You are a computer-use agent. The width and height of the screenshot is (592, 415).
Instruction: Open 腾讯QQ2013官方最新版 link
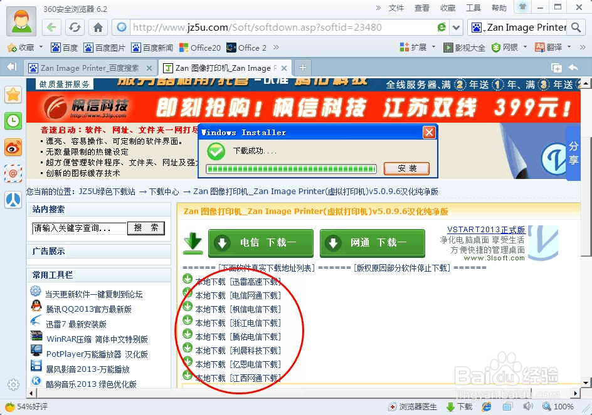(88, 309)
